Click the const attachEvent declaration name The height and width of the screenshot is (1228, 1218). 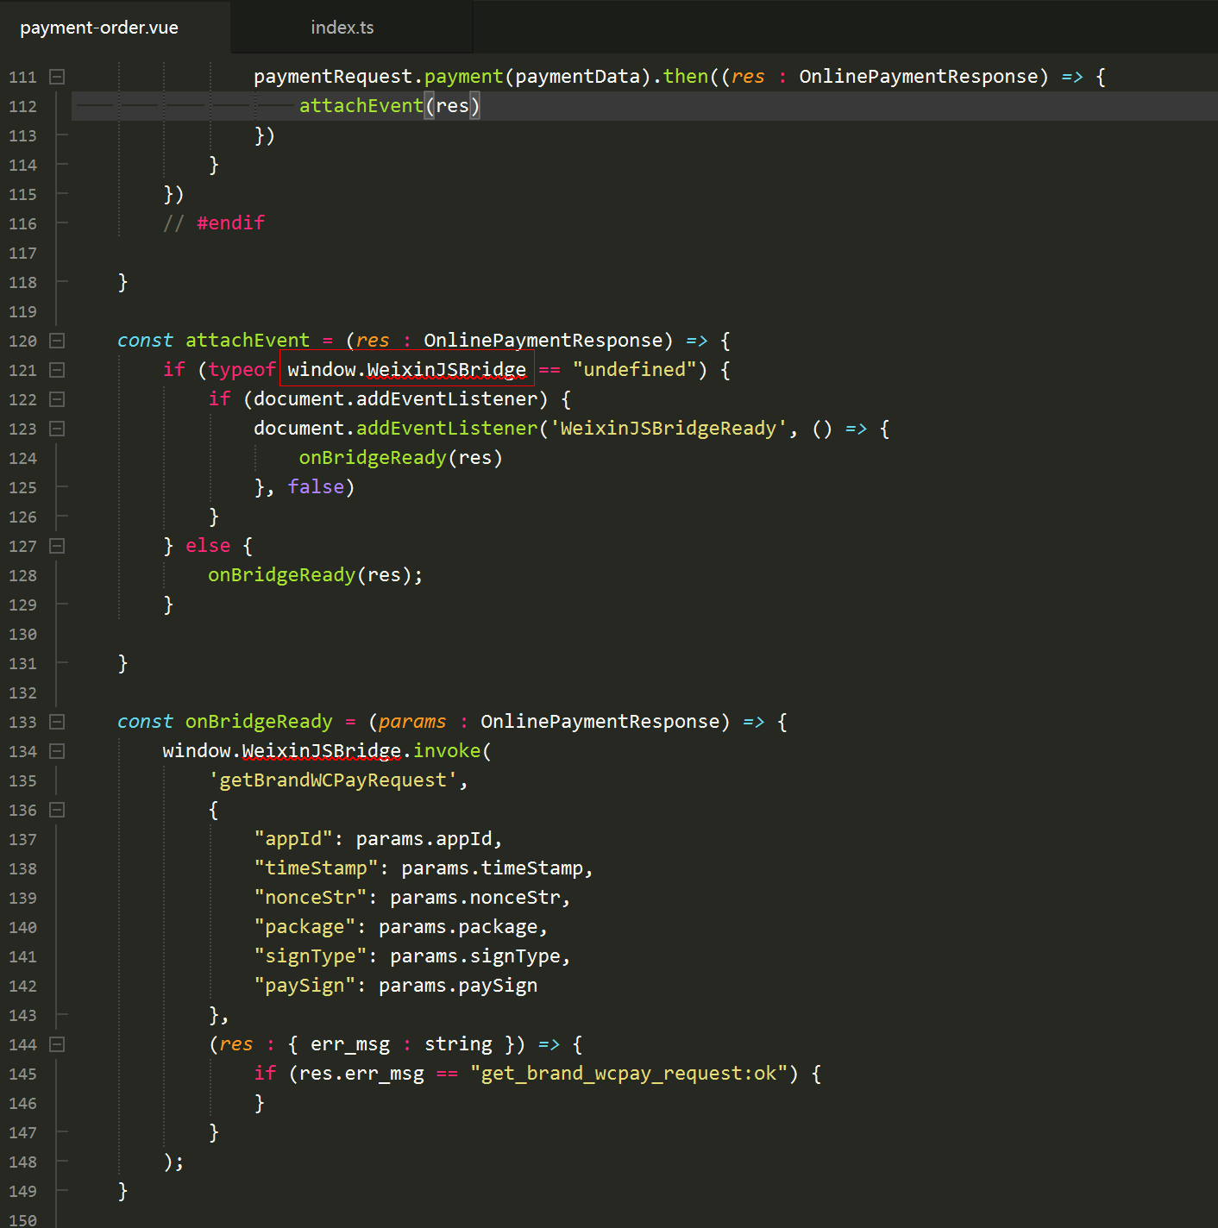coord(248,341)
